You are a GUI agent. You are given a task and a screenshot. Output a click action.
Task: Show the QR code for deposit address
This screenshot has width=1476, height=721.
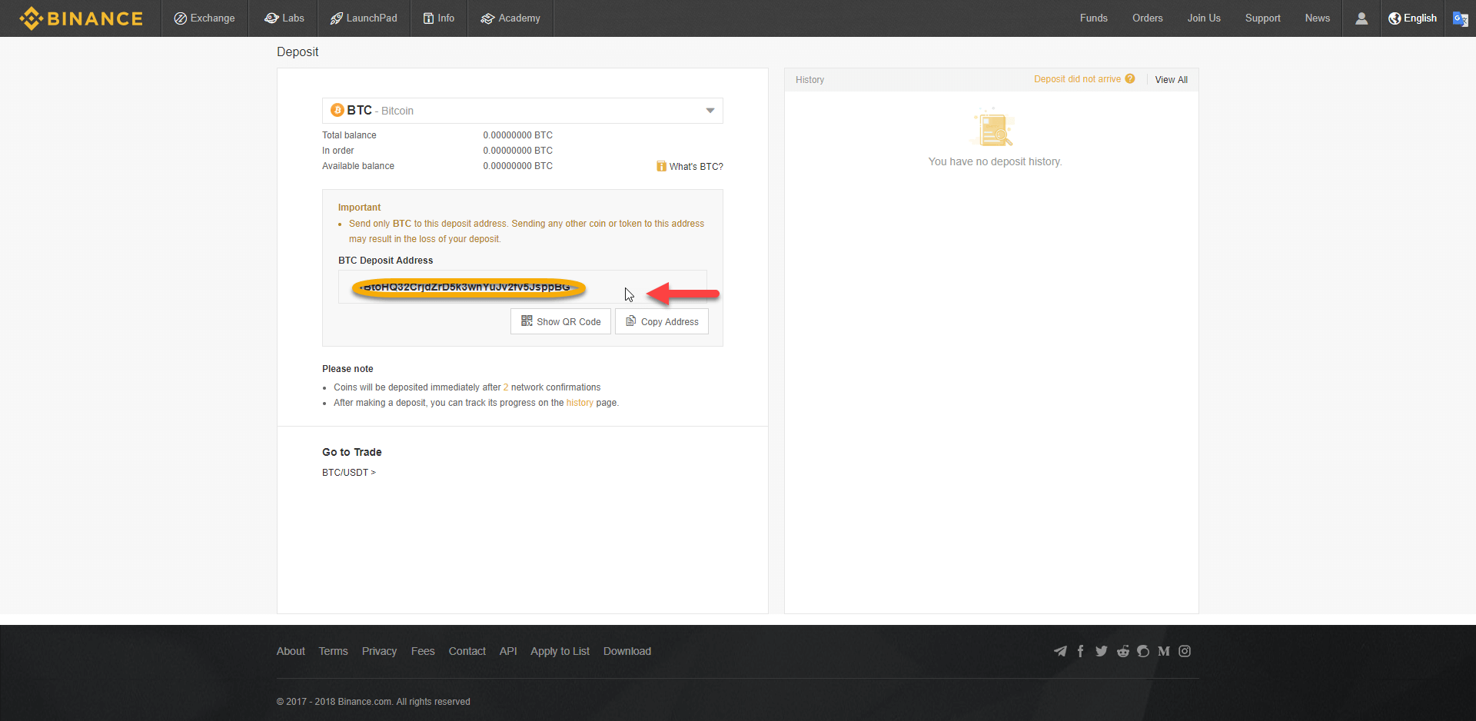coord(560,321)
